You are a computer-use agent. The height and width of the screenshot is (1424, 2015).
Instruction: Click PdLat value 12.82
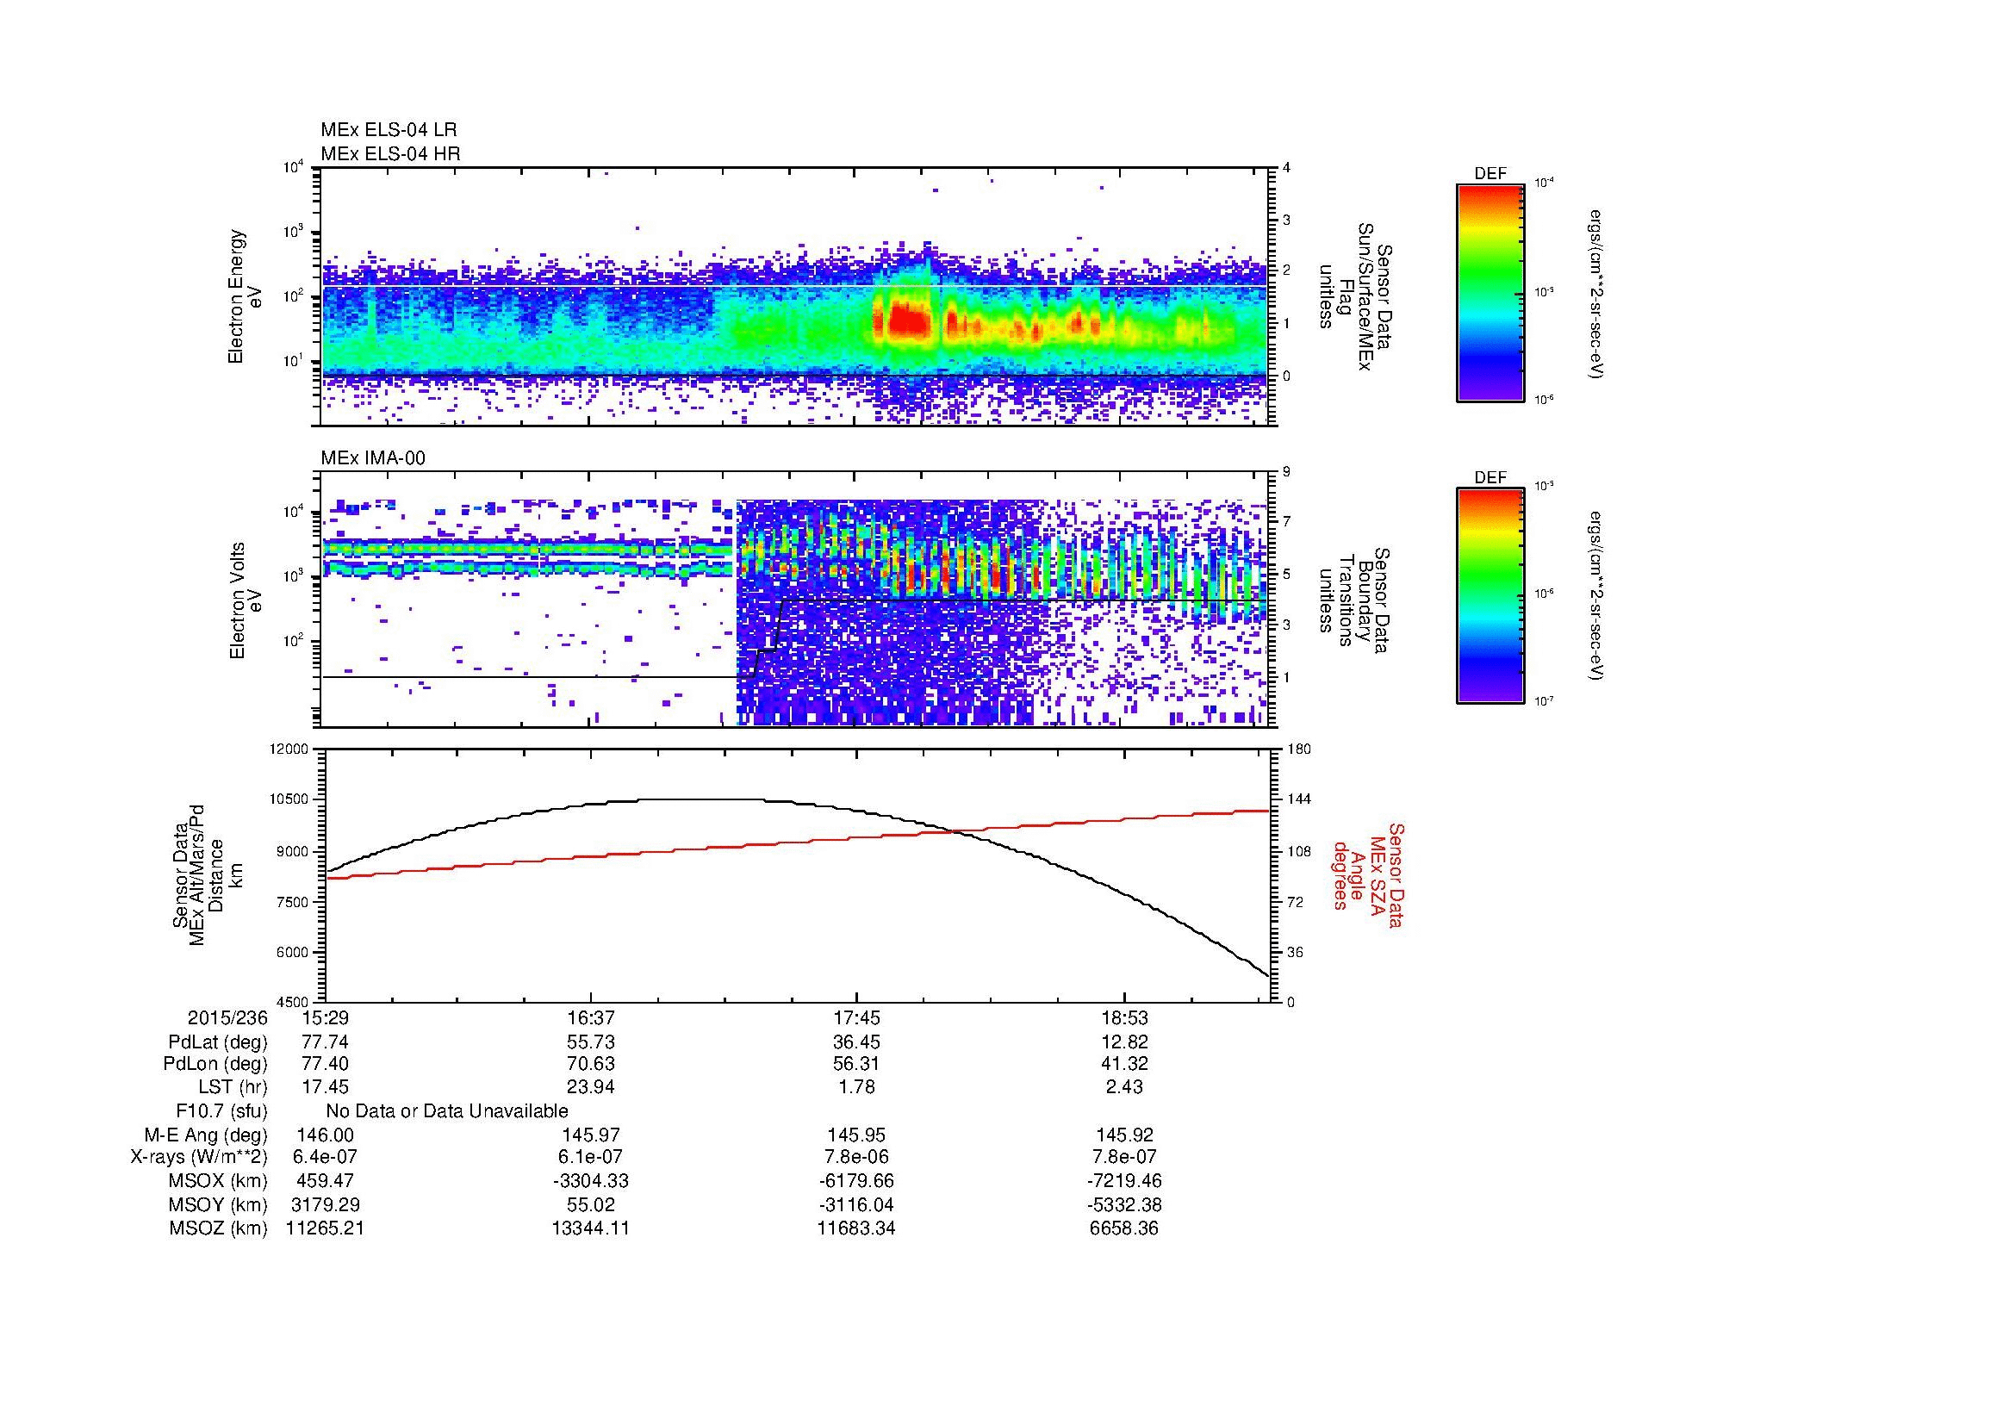[x=1124, y=1042]
